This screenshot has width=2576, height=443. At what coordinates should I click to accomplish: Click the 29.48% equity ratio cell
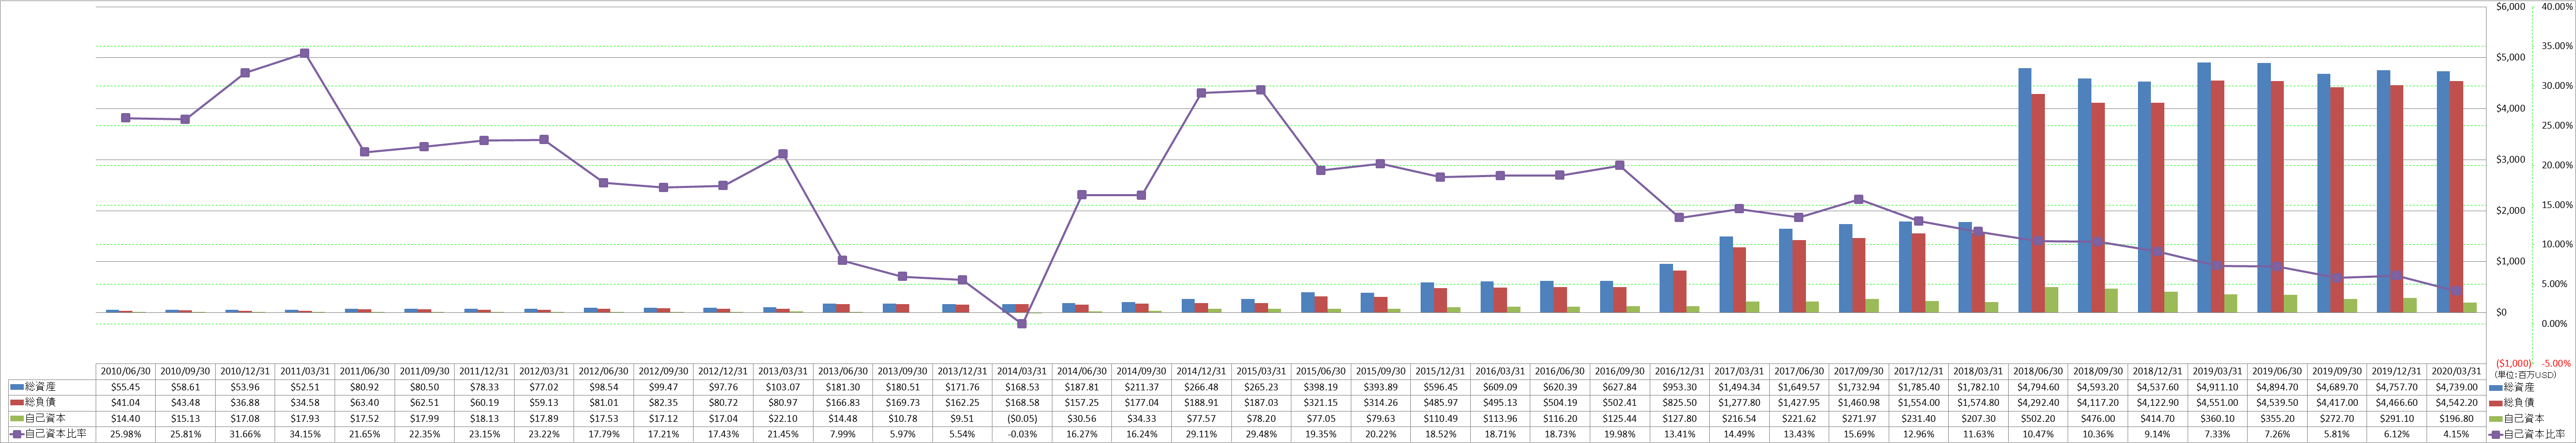click(1260, 434)
